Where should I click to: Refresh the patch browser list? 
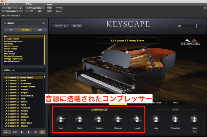35,132
